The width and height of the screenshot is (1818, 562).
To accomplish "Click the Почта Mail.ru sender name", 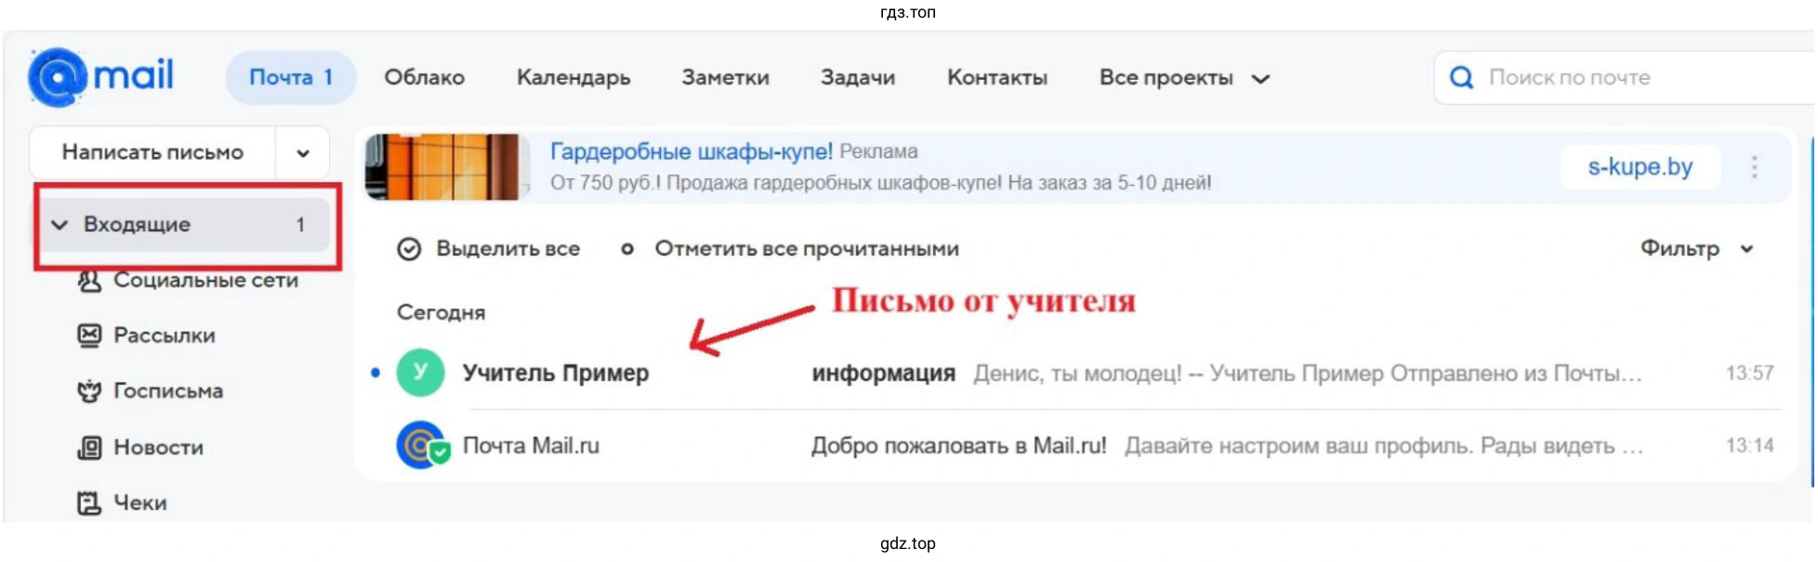I will tap(531, 446).
